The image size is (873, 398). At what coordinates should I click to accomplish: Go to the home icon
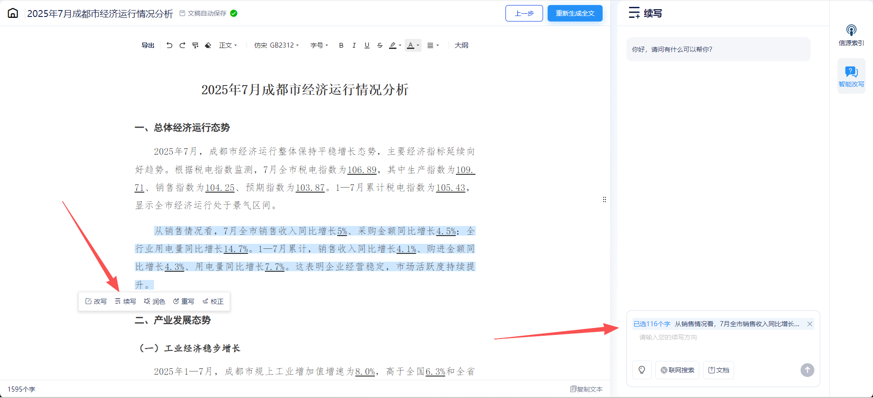click(13, 13)
